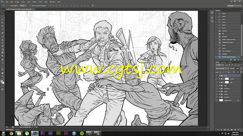This screenshot has width=243, height=136.
Task: Select the Lasso tool in the toolbox
Action: [2, 20]
